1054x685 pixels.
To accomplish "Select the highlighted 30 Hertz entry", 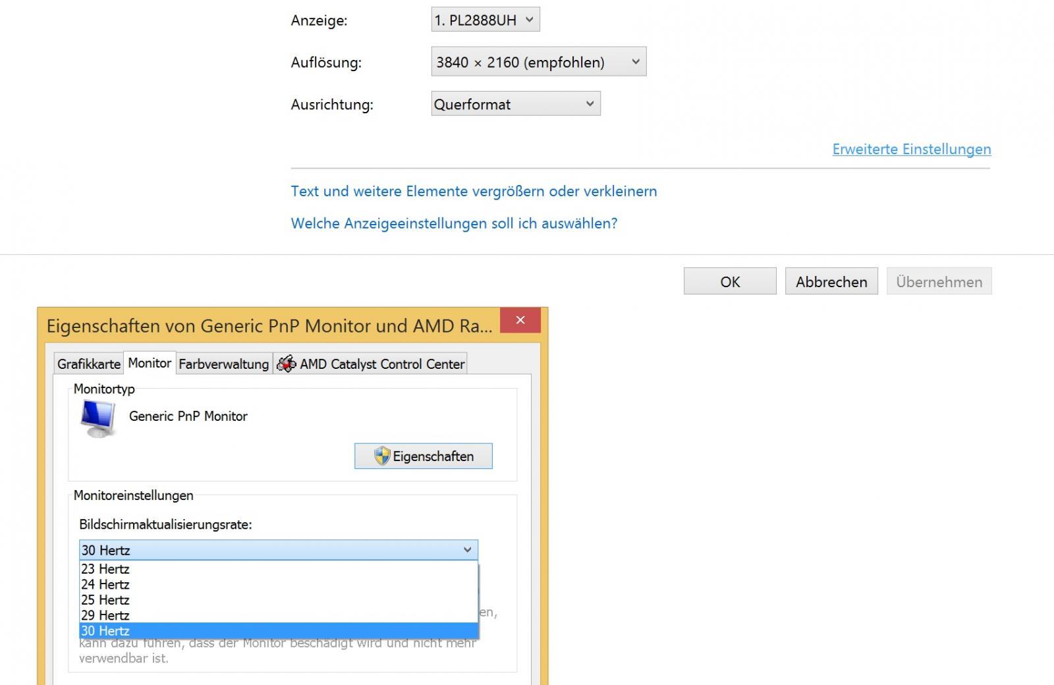I will [278, 630].
